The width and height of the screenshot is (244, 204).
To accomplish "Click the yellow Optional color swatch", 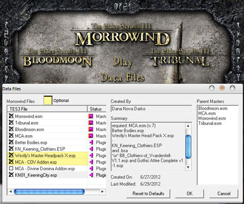I will click(x=48, y=100).
